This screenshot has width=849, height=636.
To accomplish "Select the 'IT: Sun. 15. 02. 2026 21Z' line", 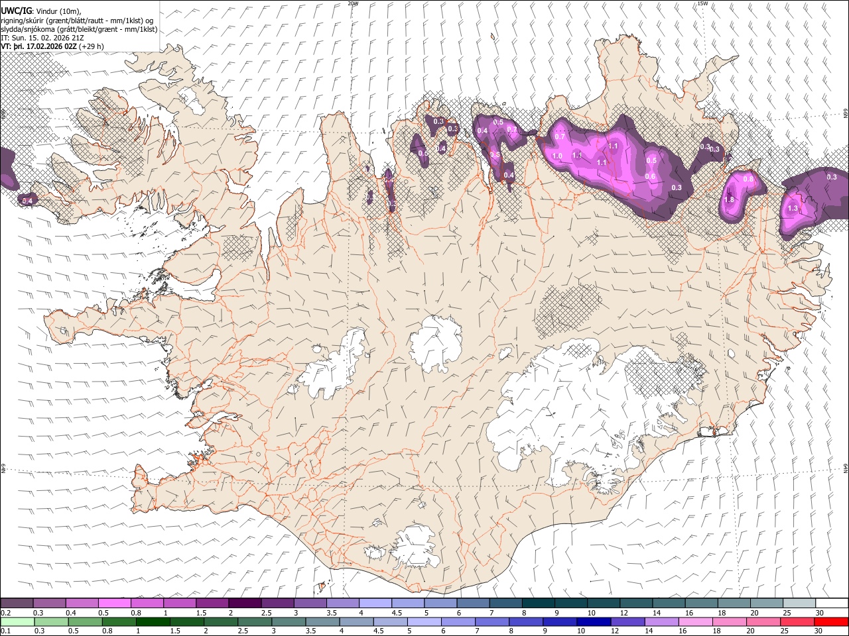I will point(42,38).
